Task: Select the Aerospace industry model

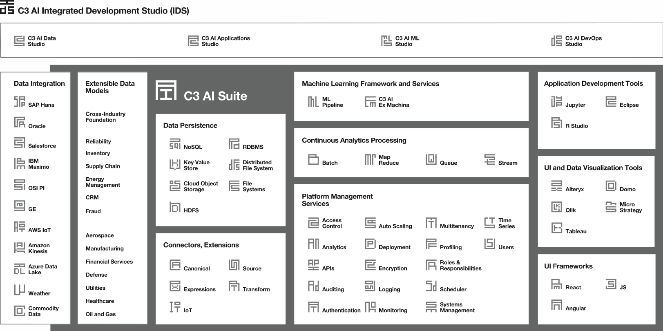Action: (x=100, y=236)
